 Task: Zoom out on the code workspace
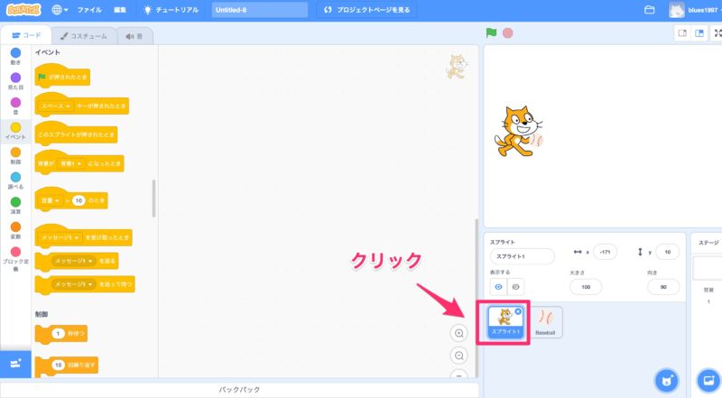[459, 356]
